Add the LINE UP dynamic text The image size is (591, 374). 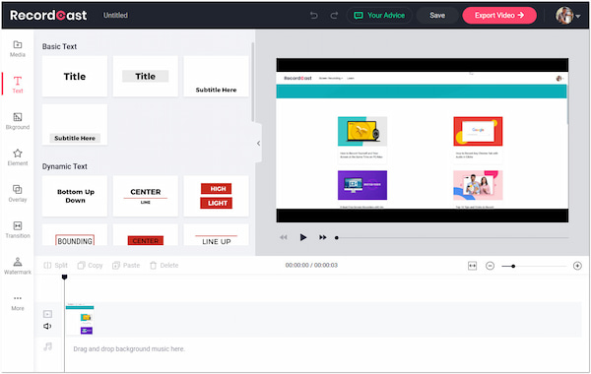[216, 235]
